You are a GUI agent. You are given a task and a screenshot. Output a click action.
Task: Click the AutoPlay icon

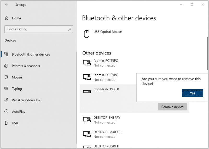[6, 112]
